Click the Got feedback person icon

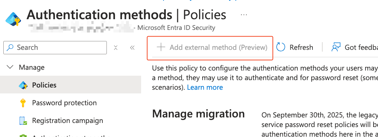(x=336, y=47)
